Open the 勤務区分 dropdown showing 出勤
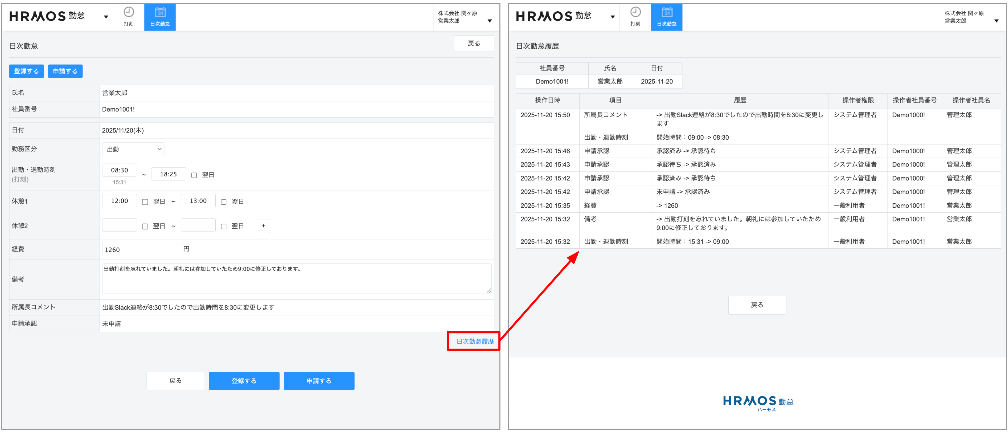The height and width of the screenshot is (432, 1008). tap(133, 149)
